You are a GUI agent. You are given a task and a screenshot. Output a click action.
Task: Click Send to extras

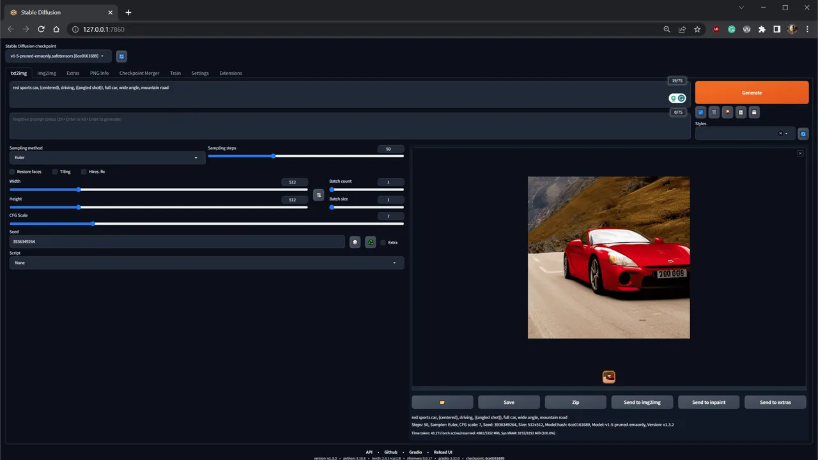(775, 402)
